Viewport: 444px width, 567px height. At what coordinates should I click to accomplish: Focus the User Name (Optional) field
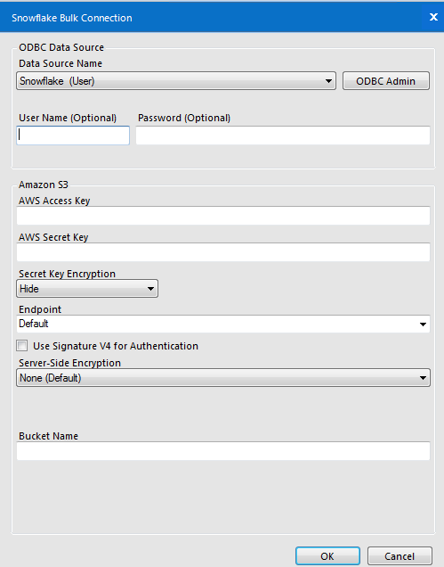(73, 136)
